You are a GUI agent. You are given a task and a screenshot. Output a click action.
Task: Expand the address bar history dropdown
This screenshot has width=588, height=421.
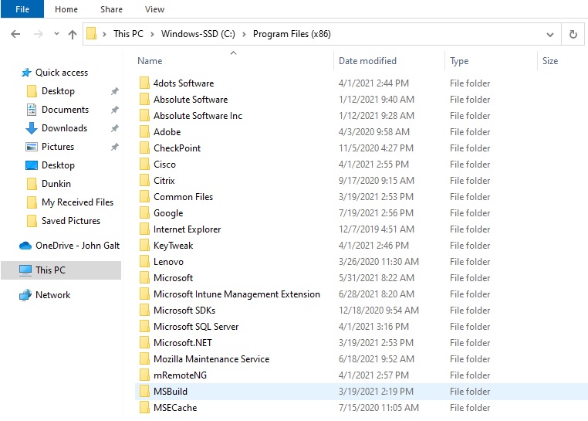click(549, 35)
